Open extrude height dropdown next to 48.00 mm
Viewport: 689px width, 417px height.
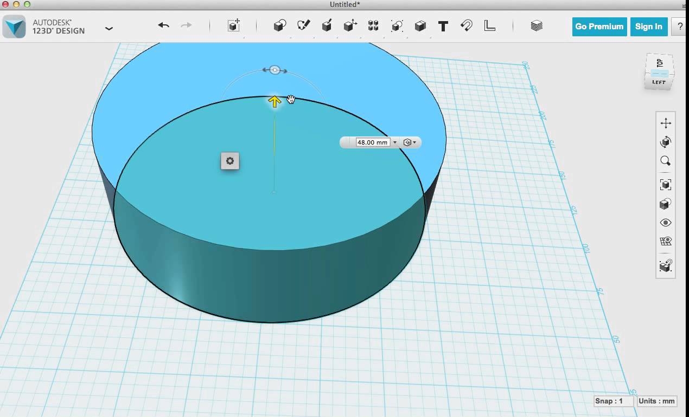click(395, 142)
